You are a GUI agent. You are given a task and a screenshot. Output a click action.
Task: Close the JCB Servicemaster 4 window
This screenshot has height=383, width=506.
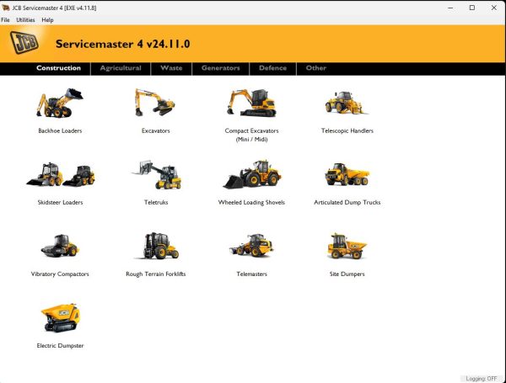pos(493,8)
